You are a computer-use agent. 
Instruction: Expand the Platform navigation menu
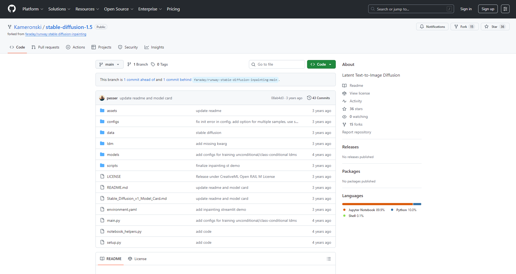pyautogui.click(x=33, y=9)
